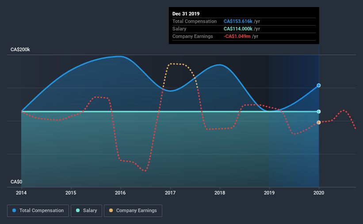Toggle the Salary legend button
Screen dimensions: 363x224
click(86, 211)
